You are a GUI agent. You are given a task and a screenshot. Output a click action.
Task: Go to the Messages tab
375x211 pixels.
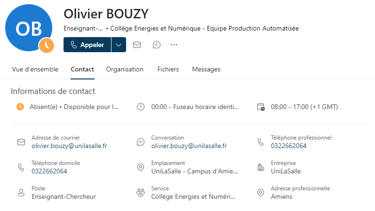pyautogui.click(x=206, y=69)
